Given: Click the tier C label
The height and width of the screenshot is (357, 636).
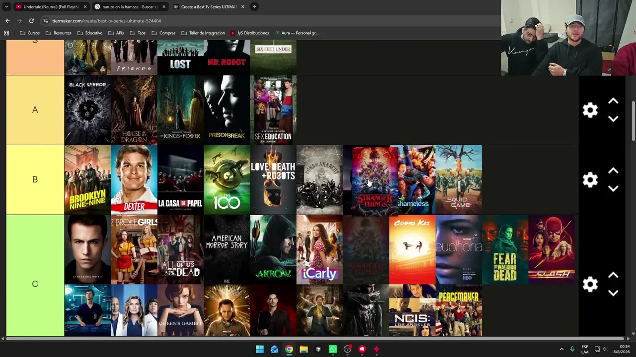Looking at the screenshot, I should click(x=35, y=284).
